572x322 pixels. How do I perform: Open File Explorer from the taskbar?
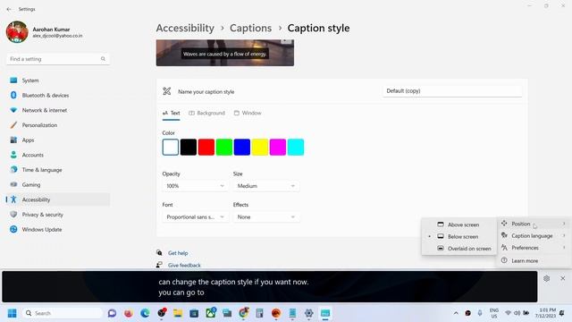pos(178,313)
